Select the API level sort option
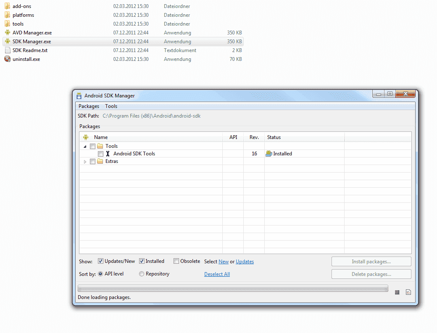The height and width of the screenshot is (333, 437). pyautogui.click(x=100, y=274)
